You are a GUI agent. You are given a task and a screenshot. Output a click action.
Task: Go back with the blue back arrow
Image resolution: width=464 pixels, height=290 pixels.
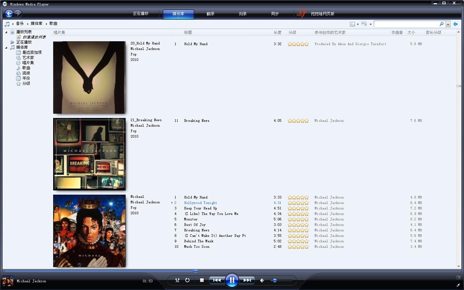pos(9,14)
